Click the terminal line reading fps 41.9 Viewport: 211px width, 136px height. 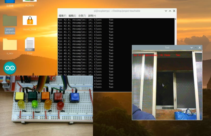(x=86, y=29)
